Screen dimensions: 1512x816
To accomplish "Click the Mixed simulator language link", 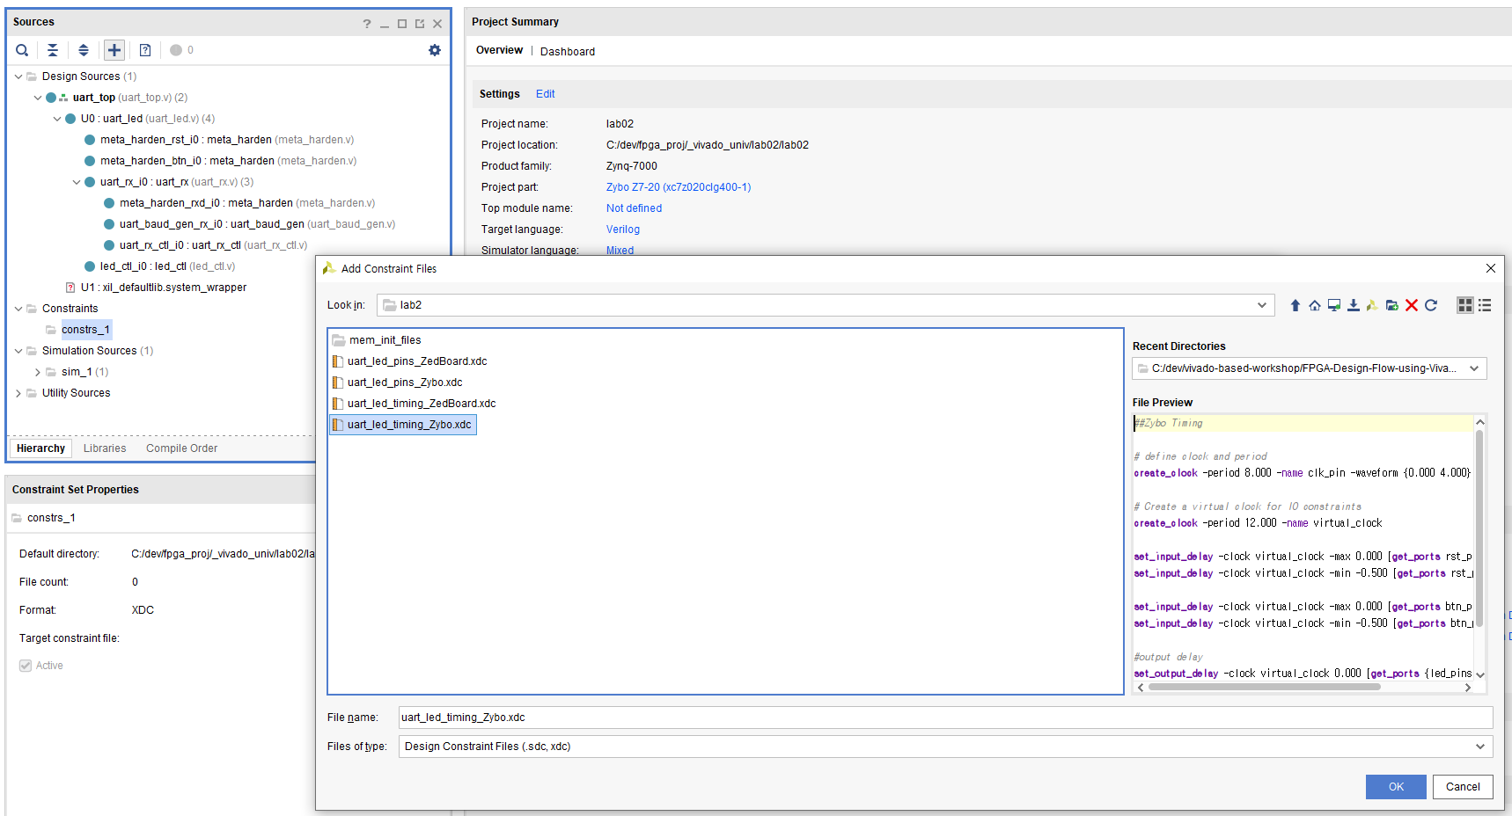I will coord(620,251).
